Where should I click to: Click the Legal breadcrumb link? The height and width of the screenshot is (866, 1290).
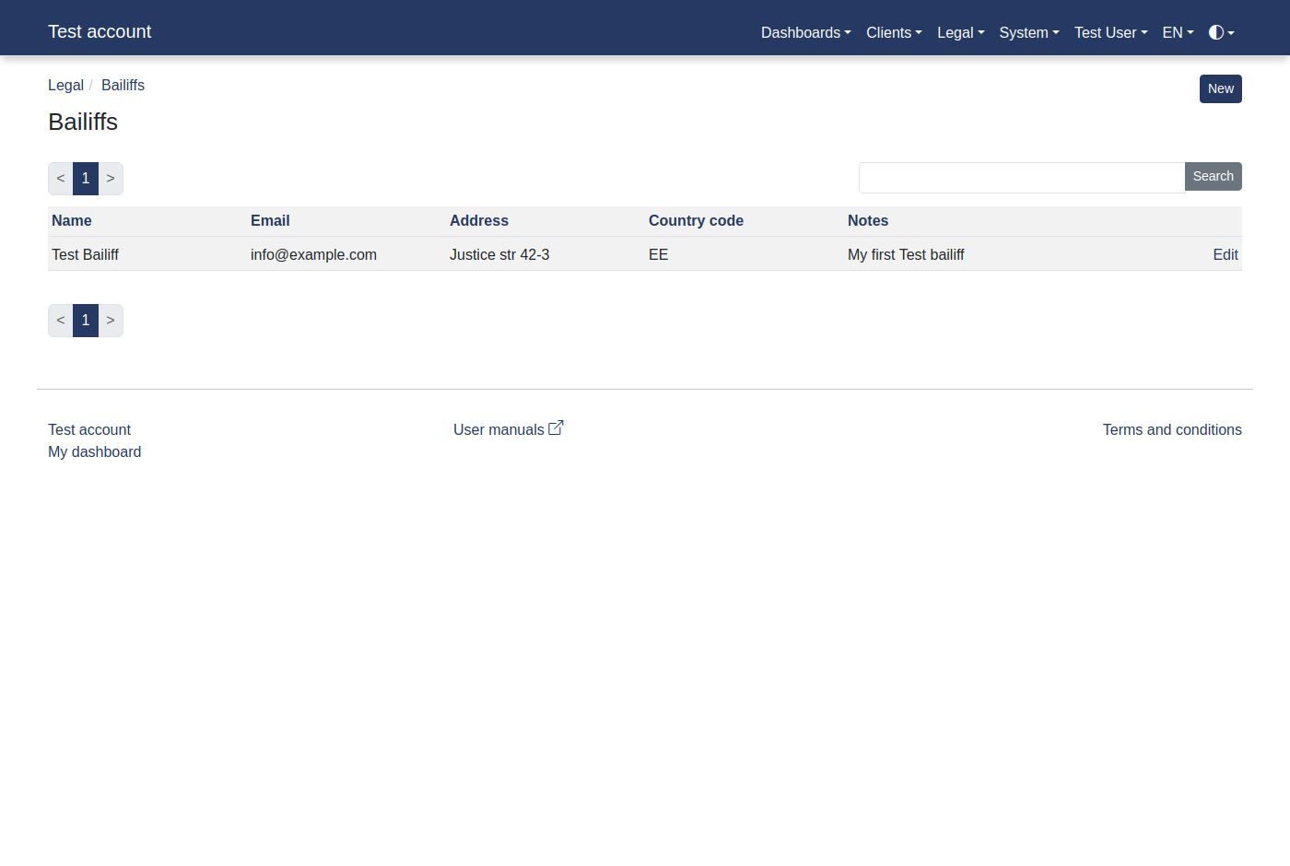[65, 85]
